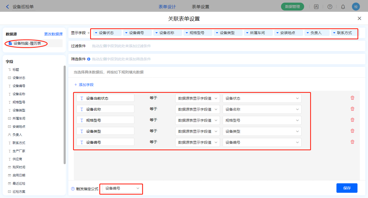Switch to the 表单设计 tab
The image size is (368, 198).
pos(167,7)
